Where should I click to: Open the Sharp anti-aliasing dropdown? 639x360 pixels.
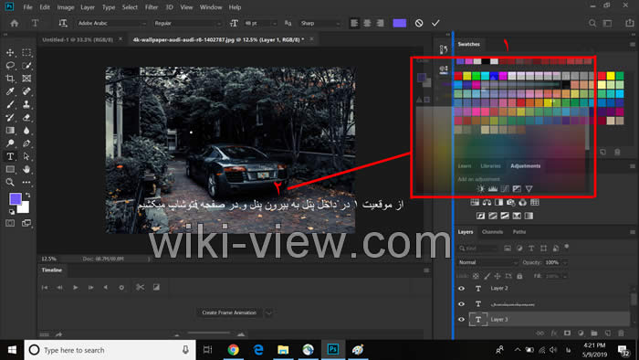click(x=319, y=23)
